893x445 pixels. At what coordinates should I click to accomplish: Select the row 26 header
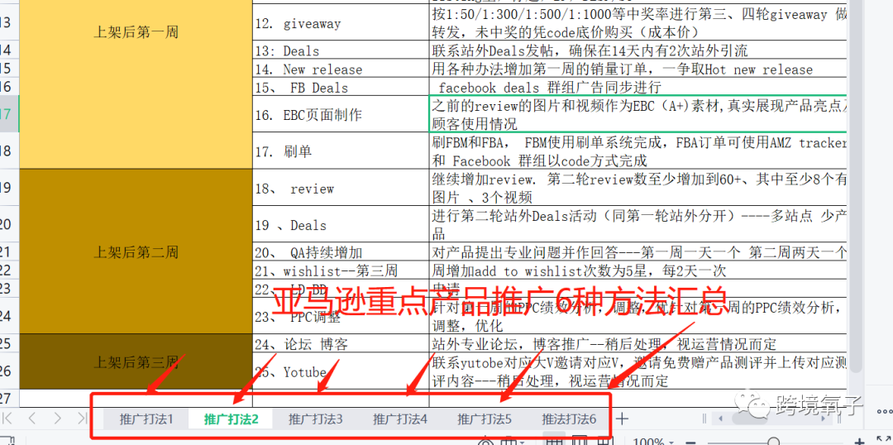pyautogui.click(x=9, y=371)
